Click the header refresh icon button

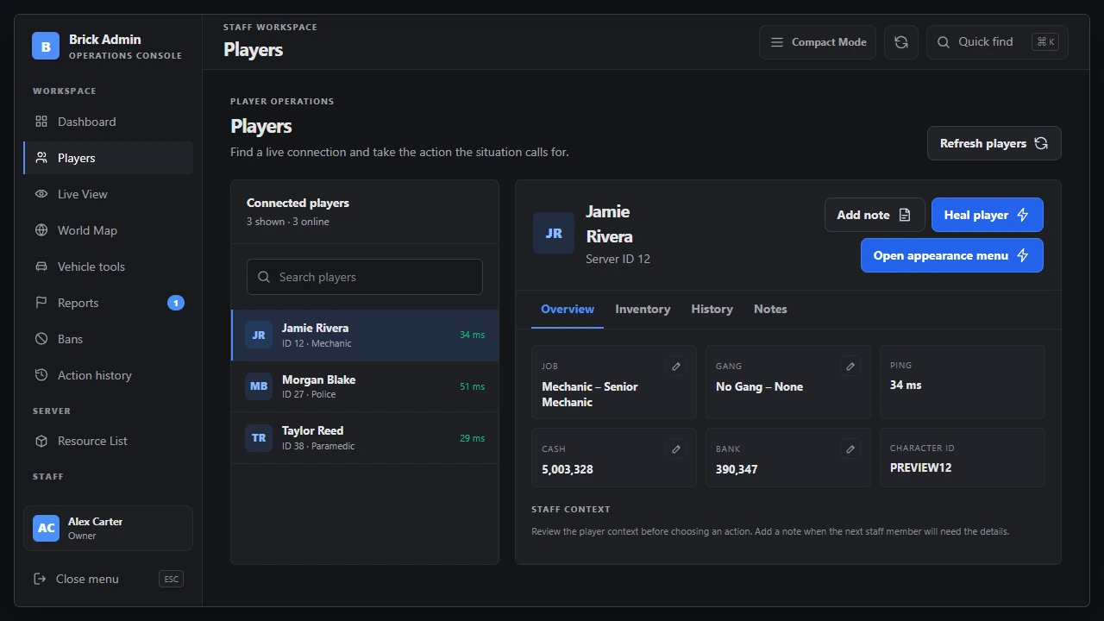point(901,42)
